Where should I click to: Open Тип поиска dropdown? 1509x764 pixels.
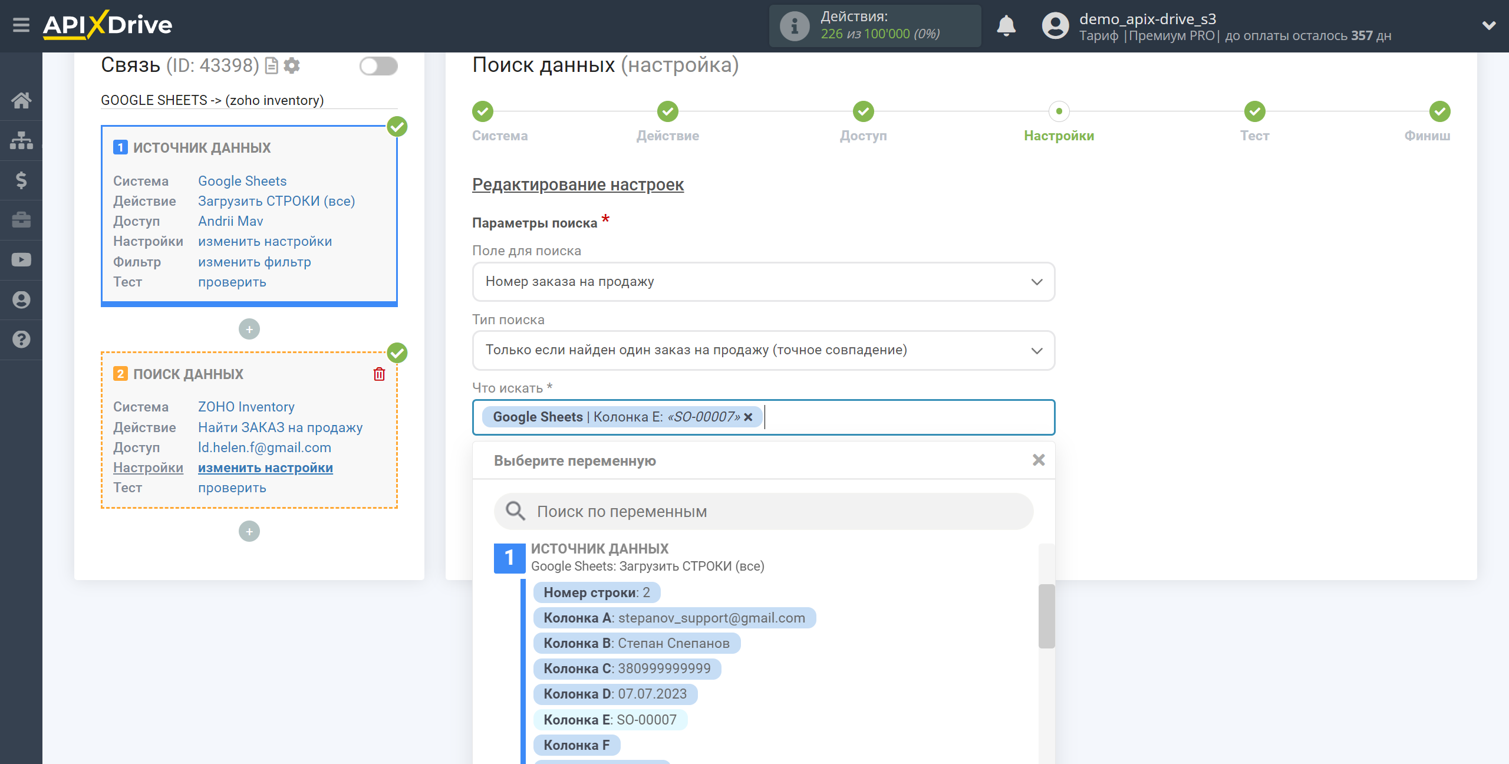point(763,350)
